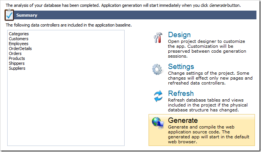Screen dimensions: 261x152
Task: Select Orders in the controllers list
Action: [x=15, y=53]
